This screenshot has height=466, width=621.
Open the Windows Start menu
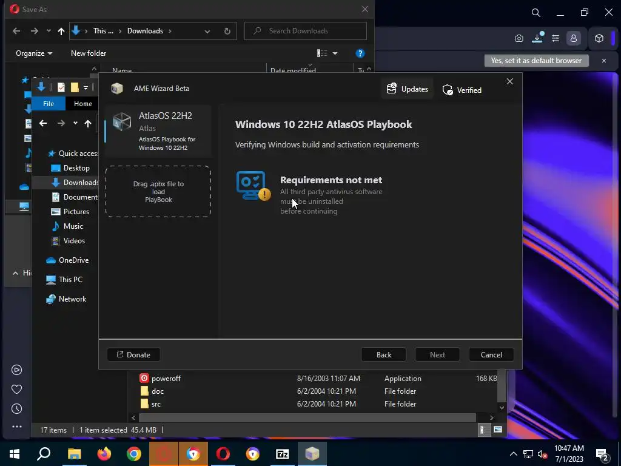tap(15, 454)
